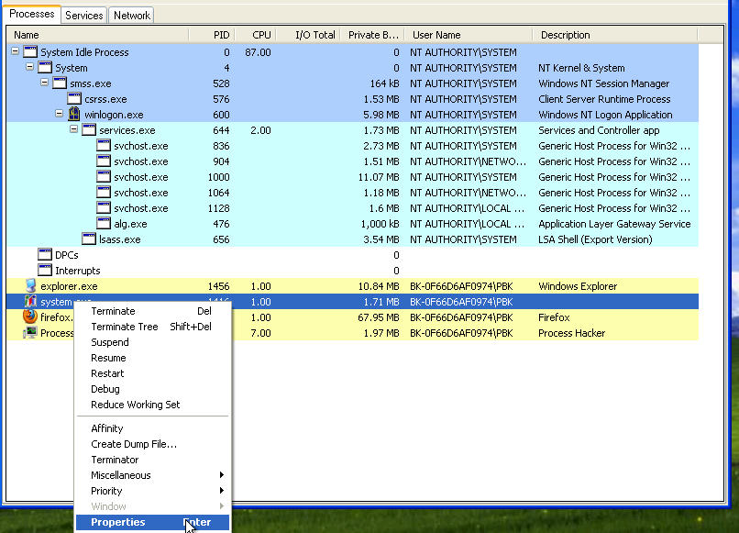Sort by CPU column header
The width and height of the screenshot is (739, 533).
(x=256, y=35)
